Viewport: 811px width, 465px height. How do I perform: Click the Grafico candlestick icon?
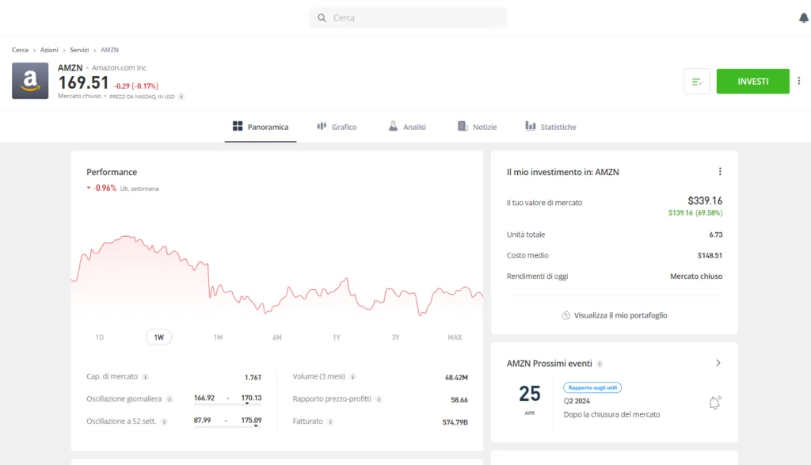322,126
